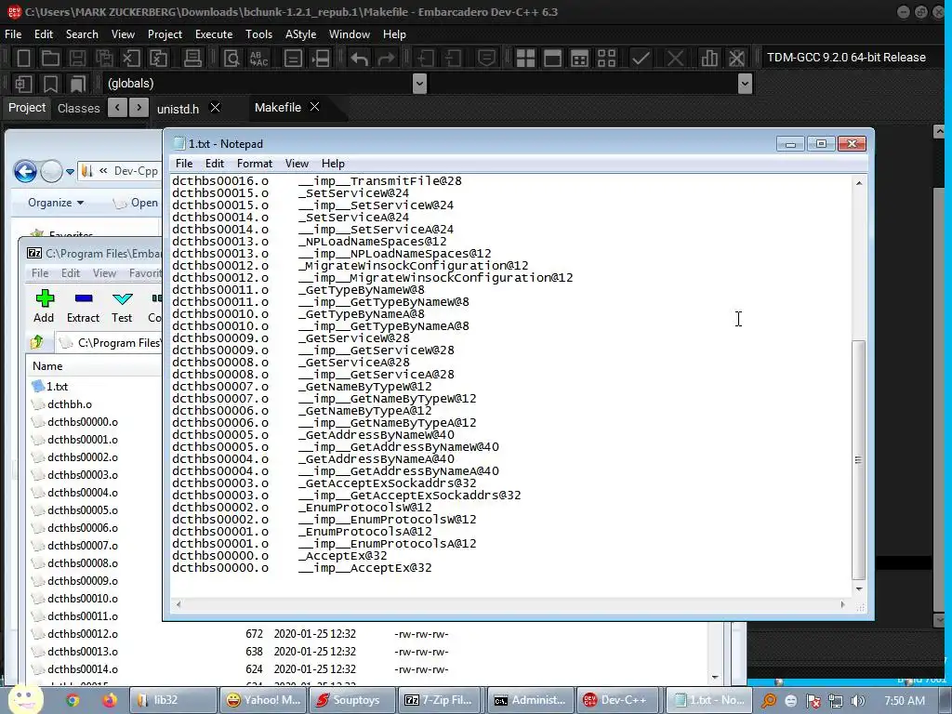Click Toggle bookmark icon in Dev-C++

click(x=50, y=83)
